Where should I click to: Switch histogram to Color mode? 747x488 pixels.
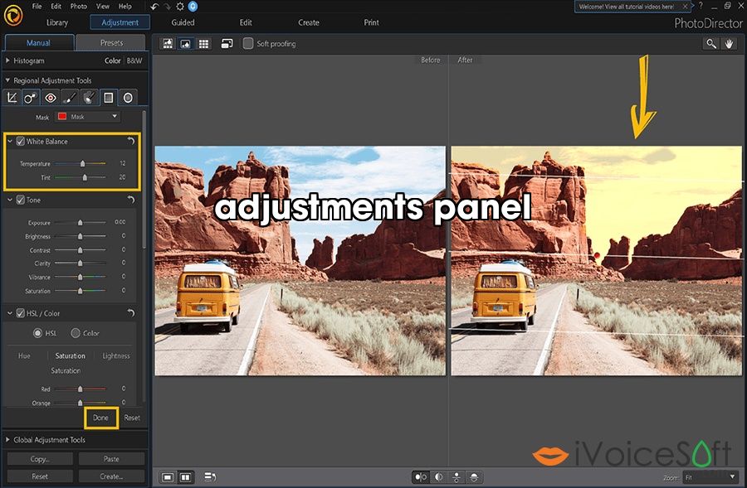click(x=112, y=60)
